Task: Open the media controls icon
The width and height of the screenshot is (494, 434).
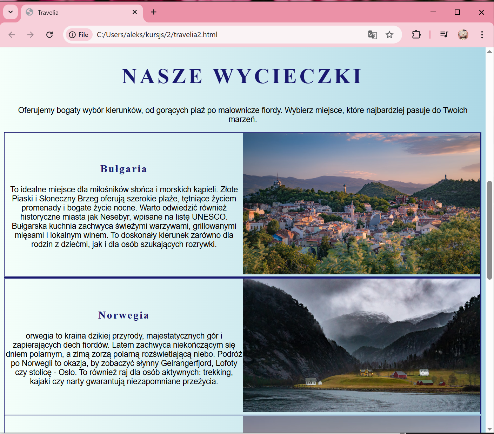Action: point(444,34)
